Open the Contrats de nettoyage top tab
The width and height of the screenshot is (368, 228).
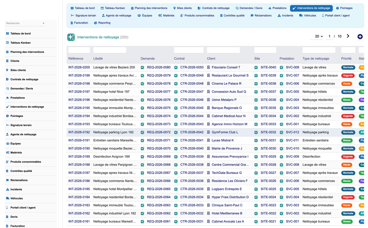[x=213, y=8]
